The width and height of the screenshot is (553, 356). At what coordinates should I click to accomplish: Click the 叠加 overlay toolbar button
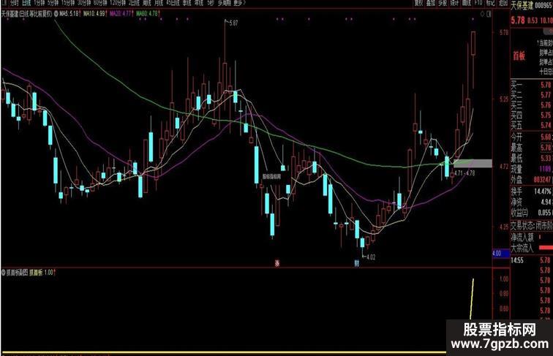[431, 3]
